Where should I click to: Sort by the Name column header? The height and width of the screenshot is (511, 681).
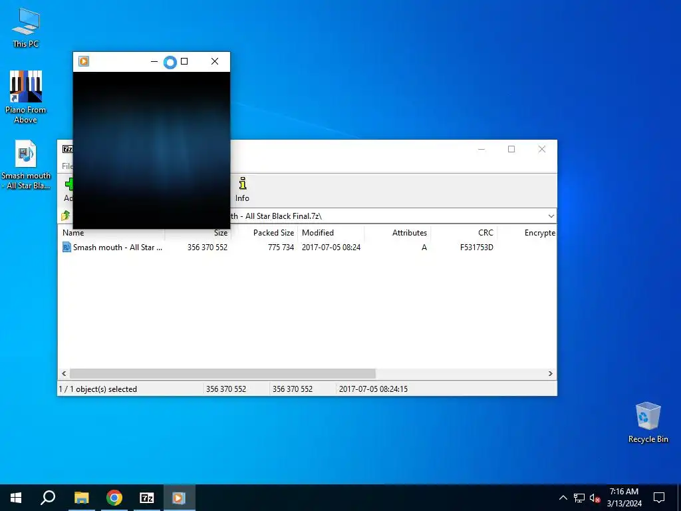coord(111,232)
